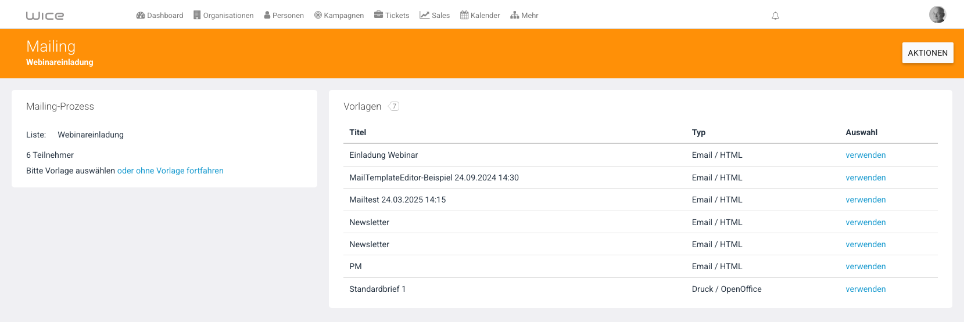Use the Einladung Webinar template
The height and width of the screenshot is (322, 964).
(865, 155)
